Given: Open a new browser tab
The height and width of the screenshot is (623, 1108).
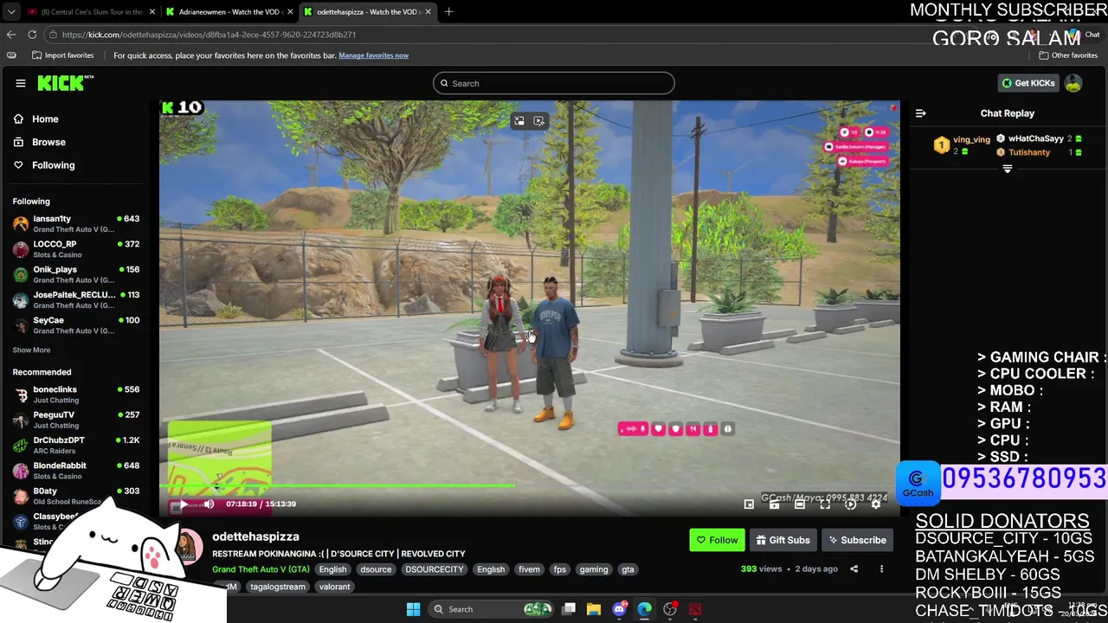Looking at the screenshot, I should click(449, 12).
